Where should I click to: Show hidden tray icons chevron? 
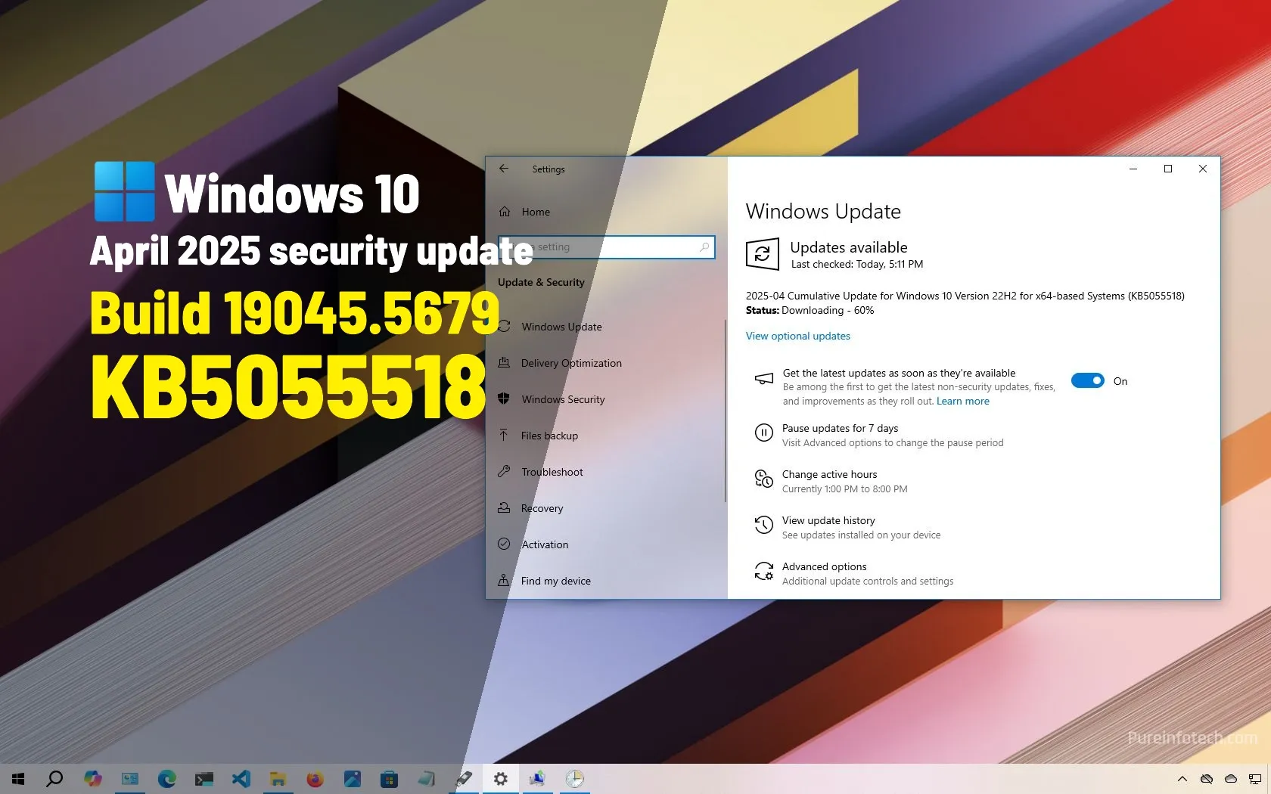coord(1182,779)
